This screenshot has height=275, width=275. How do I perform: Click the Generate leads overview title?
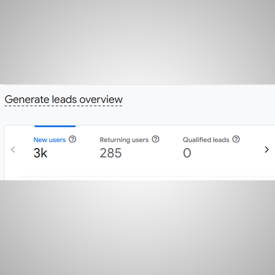click(64, 99)
